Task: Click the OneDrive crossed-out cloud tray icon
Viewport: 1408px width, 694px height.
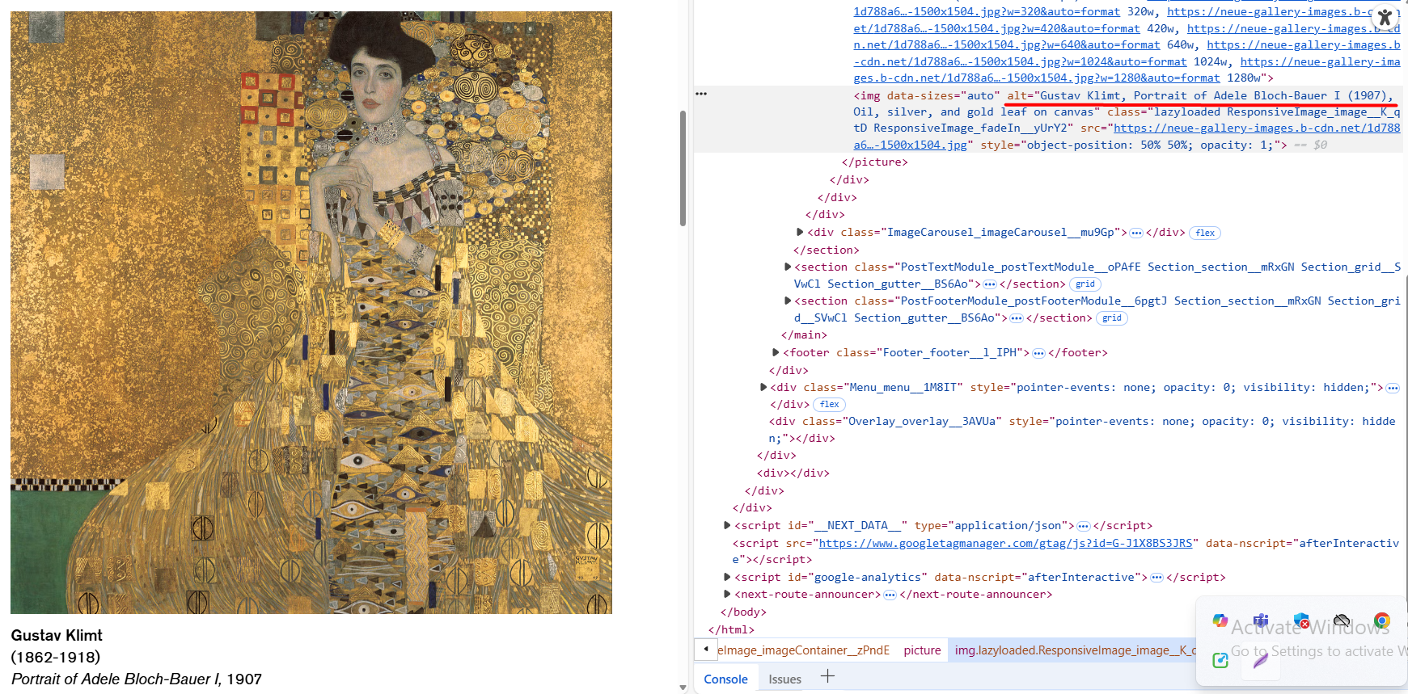Action: (1342, 620)
